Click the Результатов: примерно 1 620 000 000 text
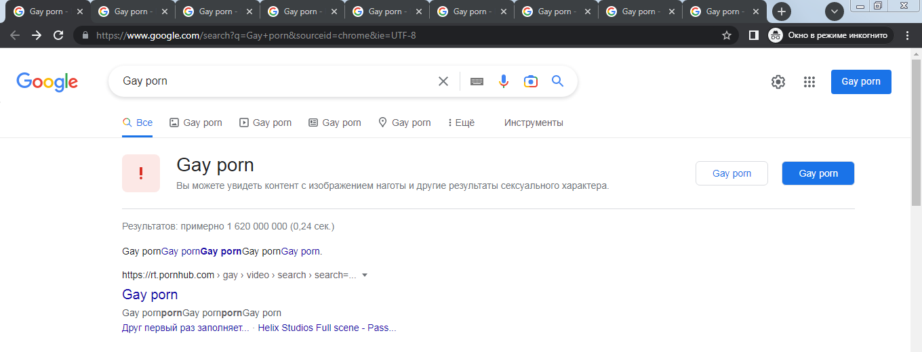 coord(228,226)
